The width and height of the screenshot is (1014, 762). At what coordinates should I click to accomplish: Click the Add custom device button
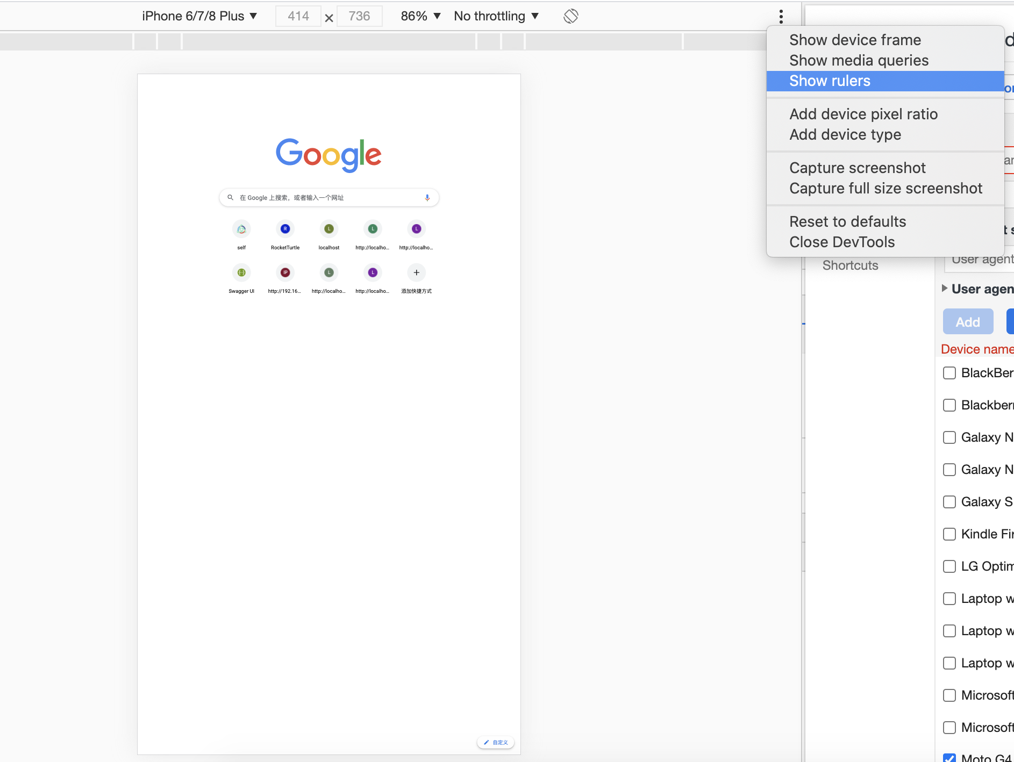[968, 322]
